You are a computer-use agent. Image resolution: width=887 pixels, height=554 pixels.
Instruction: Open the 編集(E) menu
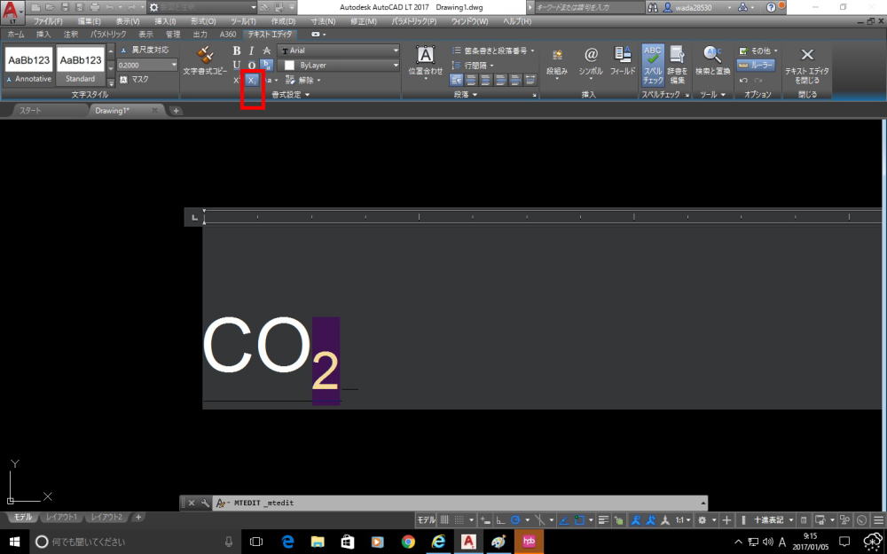(89, 21)
